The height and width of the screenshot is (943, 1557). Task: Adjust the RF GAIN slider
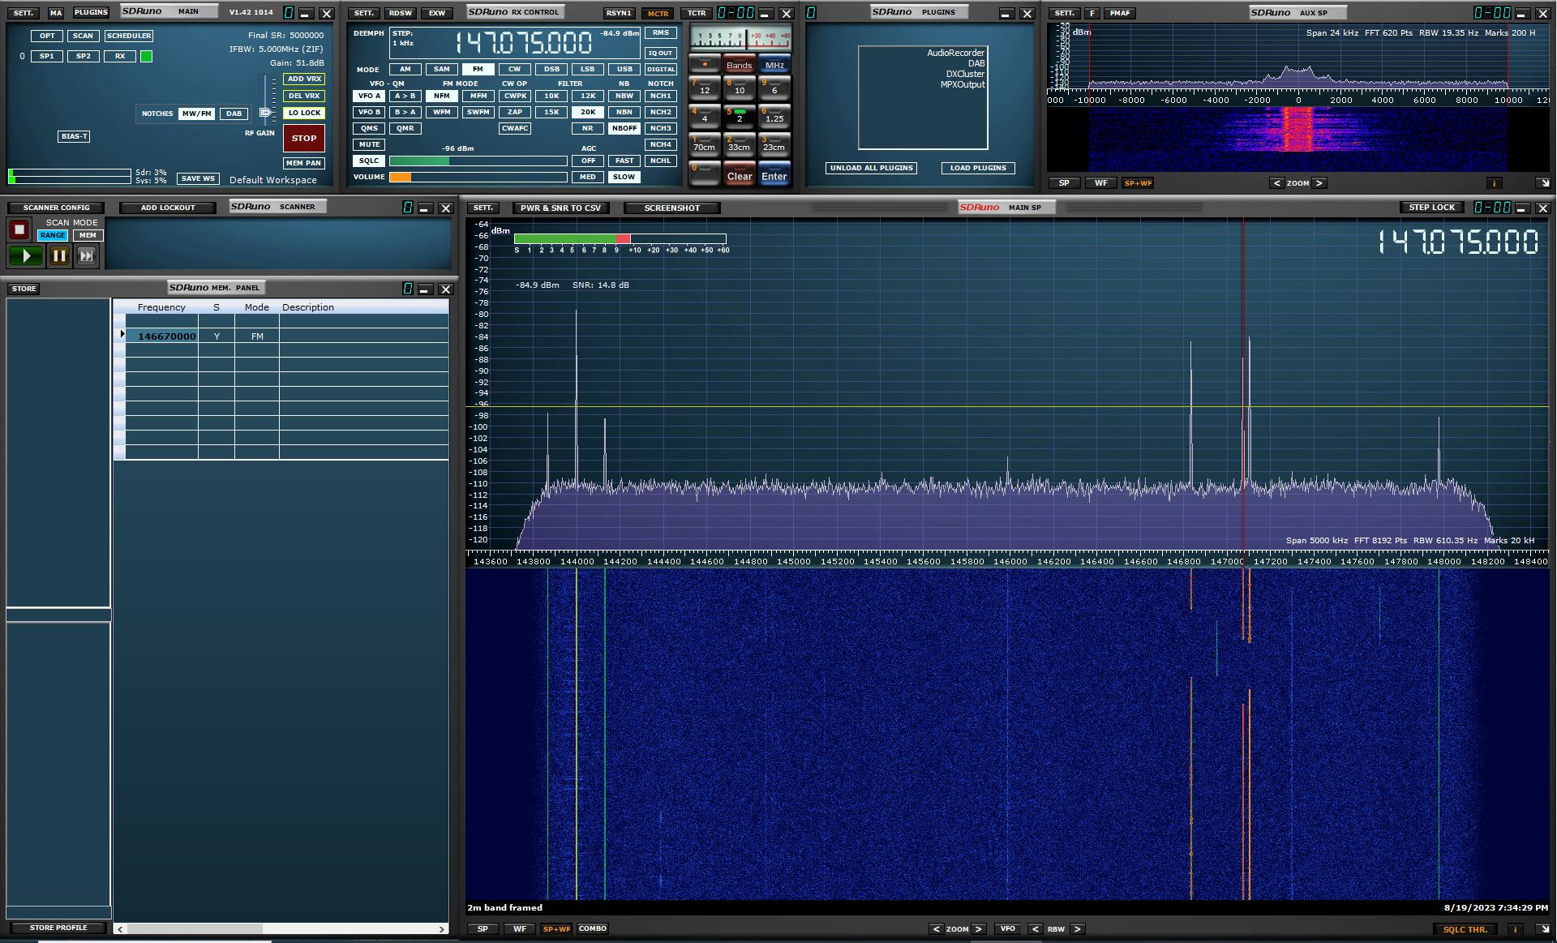[265, 112]
